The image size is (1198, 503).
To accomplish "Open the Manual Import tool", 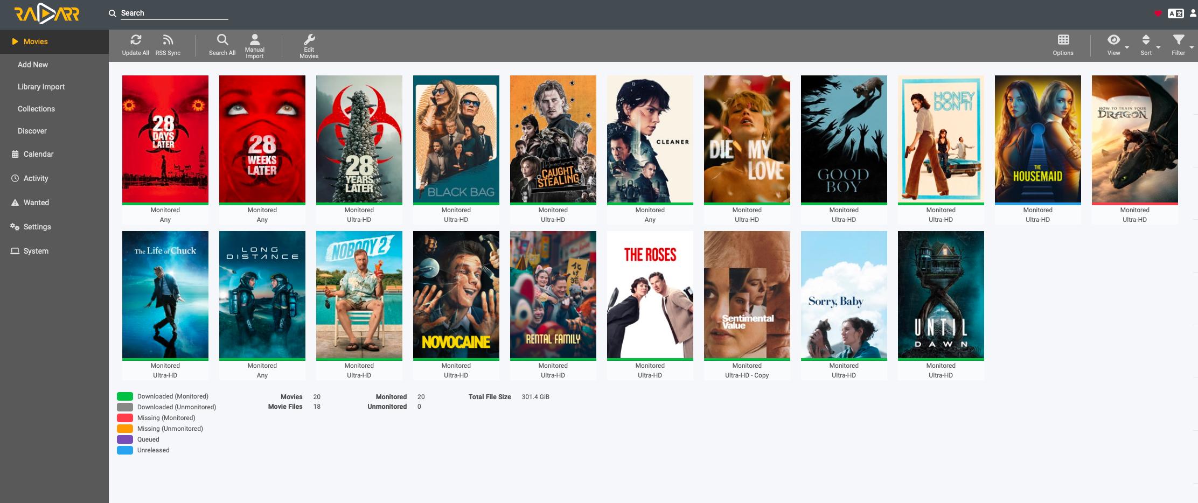I will point(254,40).
